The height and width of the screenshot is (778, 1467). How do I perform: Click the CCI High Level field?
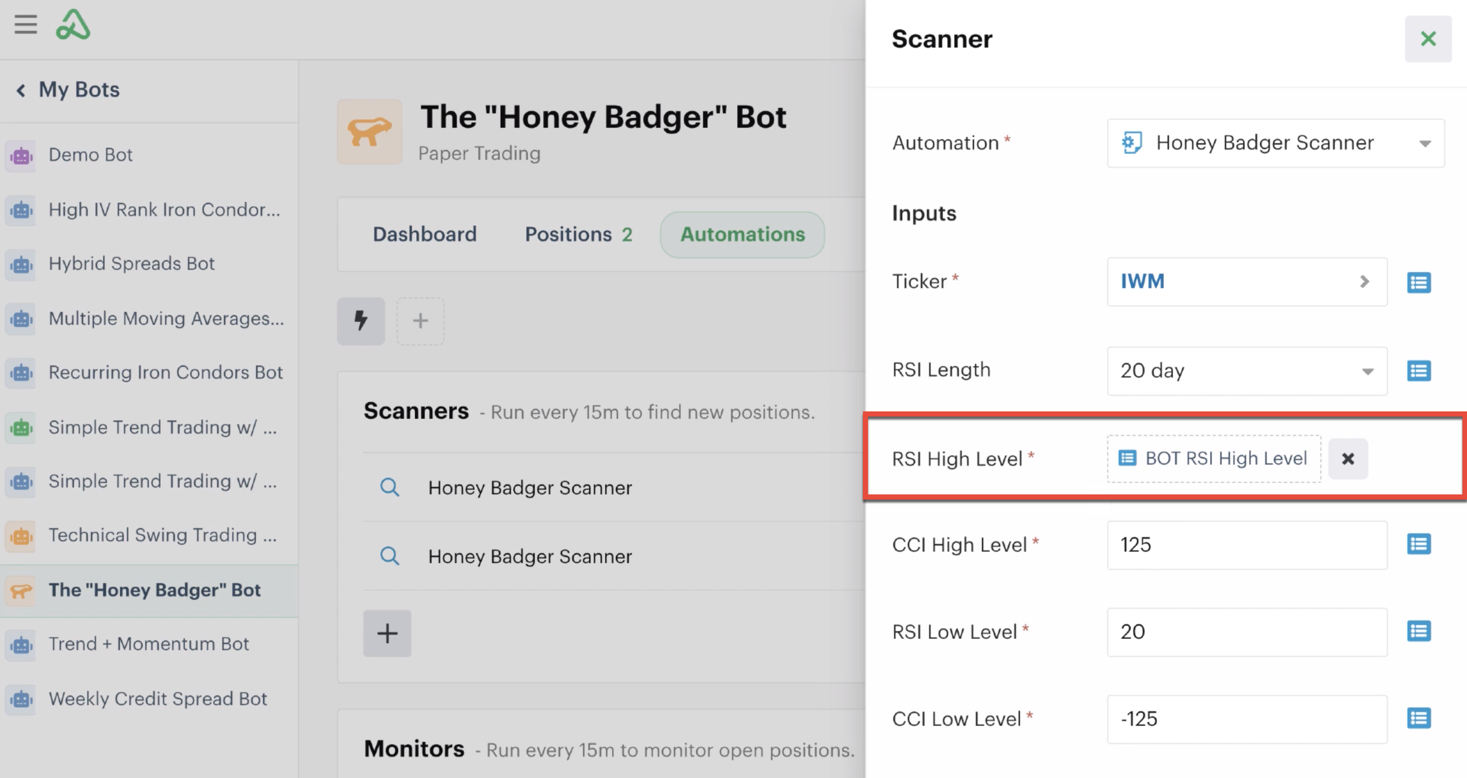[1247, 545]
